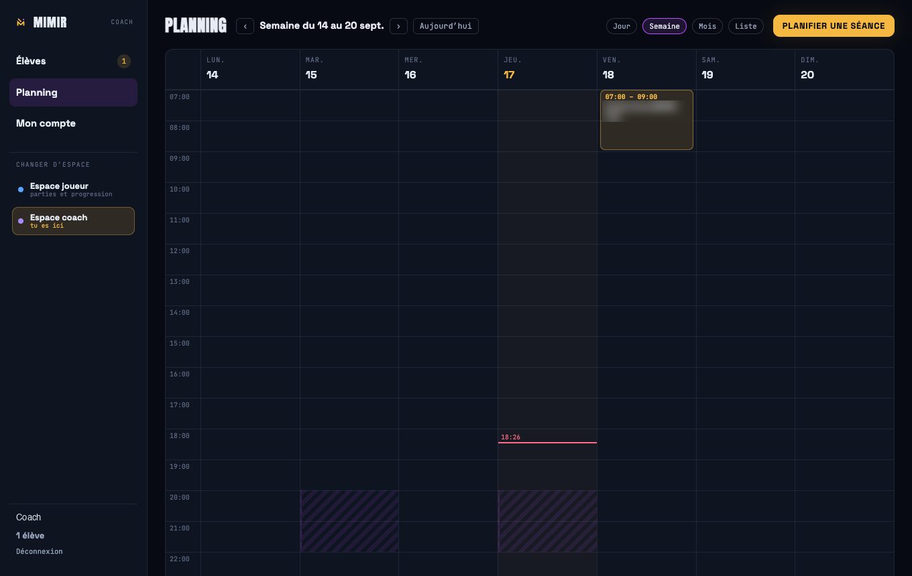
Task: Select Espace coach workspace
Action: (x=73, y=221)
